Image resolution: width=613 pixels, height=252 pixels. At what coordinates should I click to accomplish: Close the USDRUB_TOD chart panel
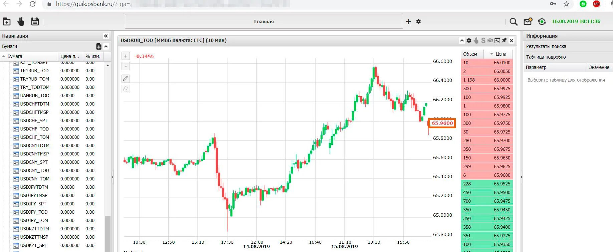(512, 41)
